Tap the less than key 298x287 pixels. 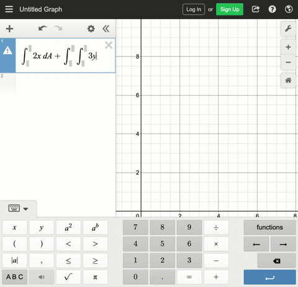tap(68, 244)
